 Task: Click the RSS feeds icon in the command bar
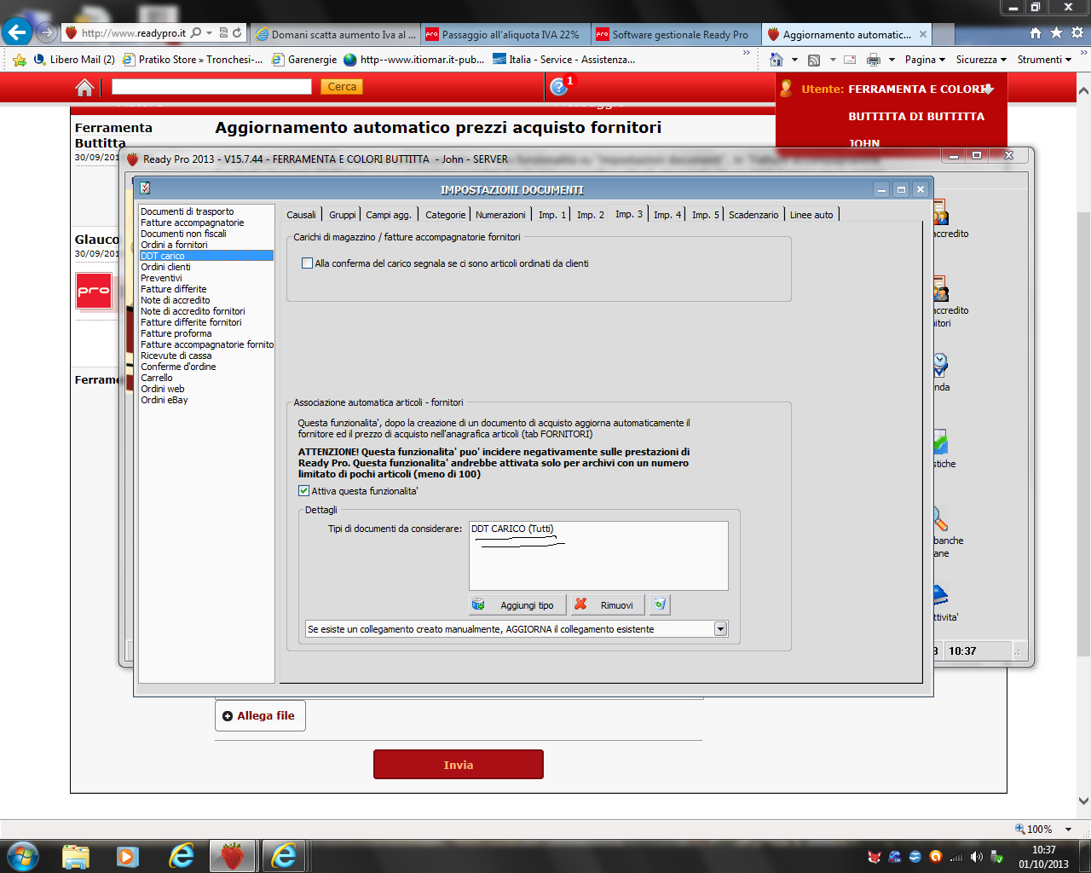tap(814, 60)
